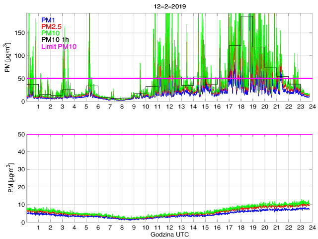Viewport: 318px width, 239px height.
Task: Click the black PM10 1h legend label
Action: (x=54, y=39)
